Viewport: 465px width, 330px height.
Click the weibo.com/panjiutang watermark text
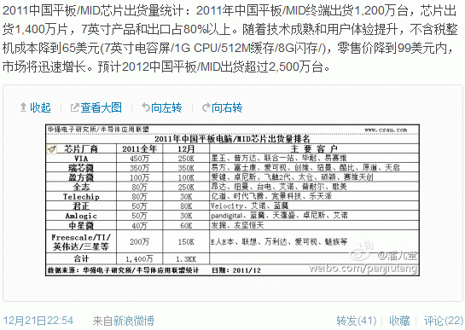pos(363,269)
